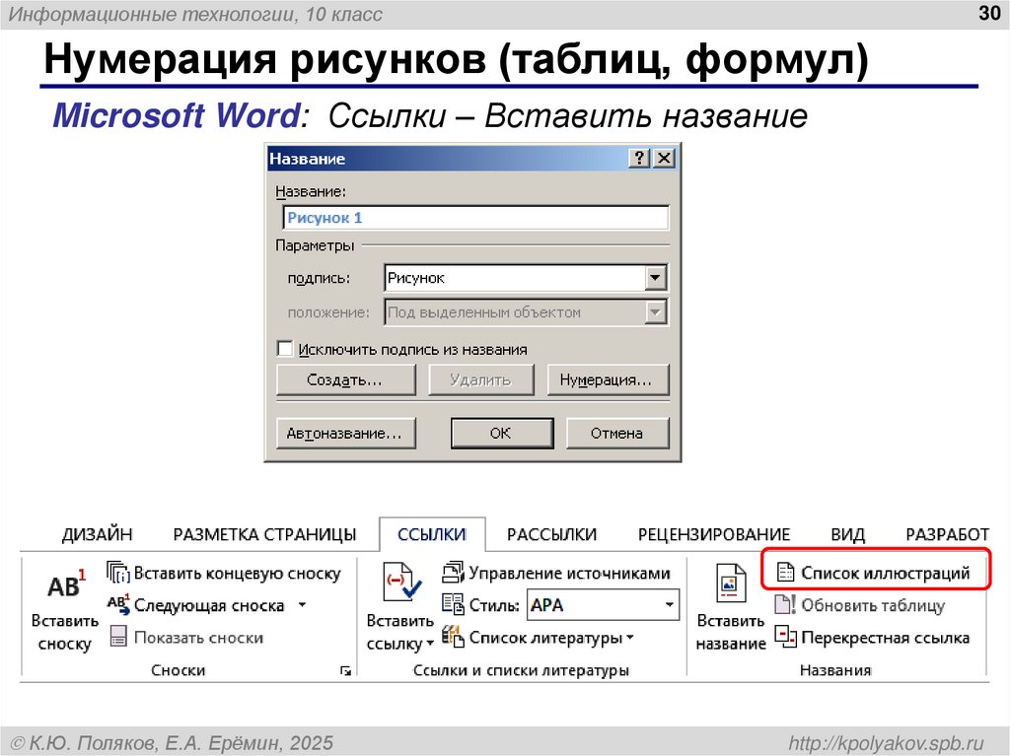This screenshot has width=1010, height=756.
Task: Expand the Следующая сноска dropdown arrow
Action: [x=302, y=604]
